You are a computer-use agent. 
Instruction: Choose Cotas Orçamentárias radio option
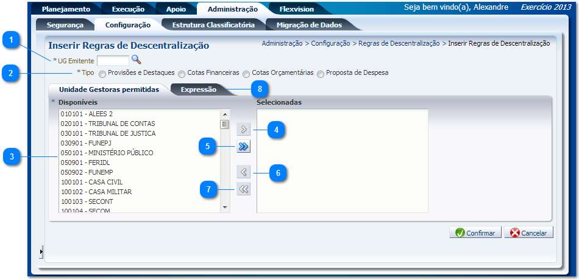point(246,74)
